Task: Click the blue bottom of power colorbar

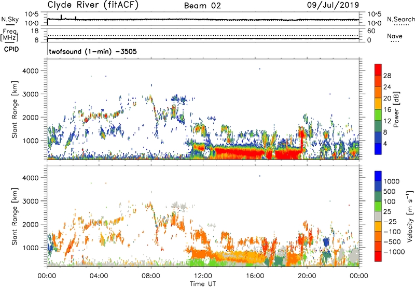Action: [x=378, y=149]
